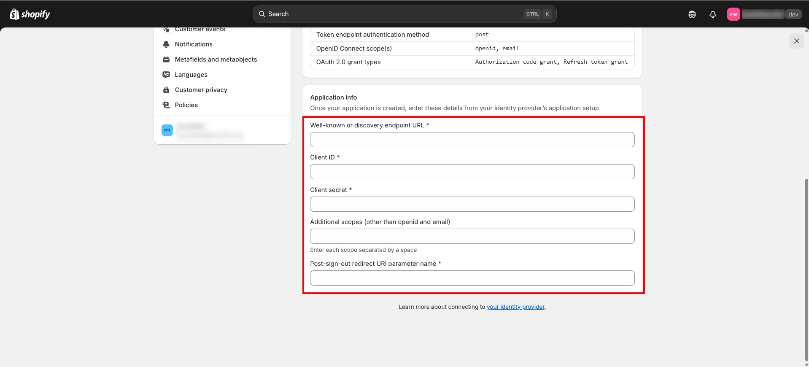The image size is (809, 367).
Task: Click the blue 'rm' user avatar
Action: 167,130
